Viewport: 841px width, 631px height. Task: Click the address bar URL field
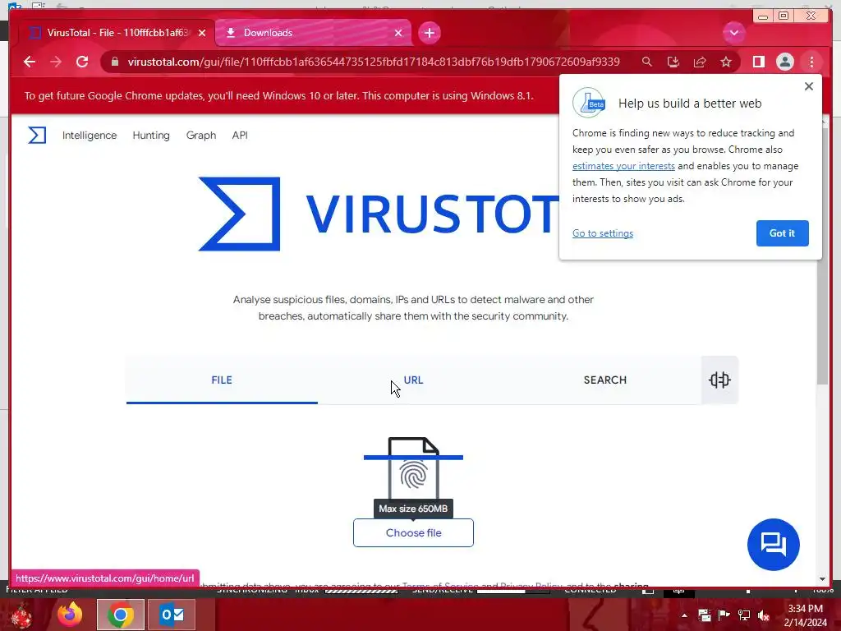[374, 62]
